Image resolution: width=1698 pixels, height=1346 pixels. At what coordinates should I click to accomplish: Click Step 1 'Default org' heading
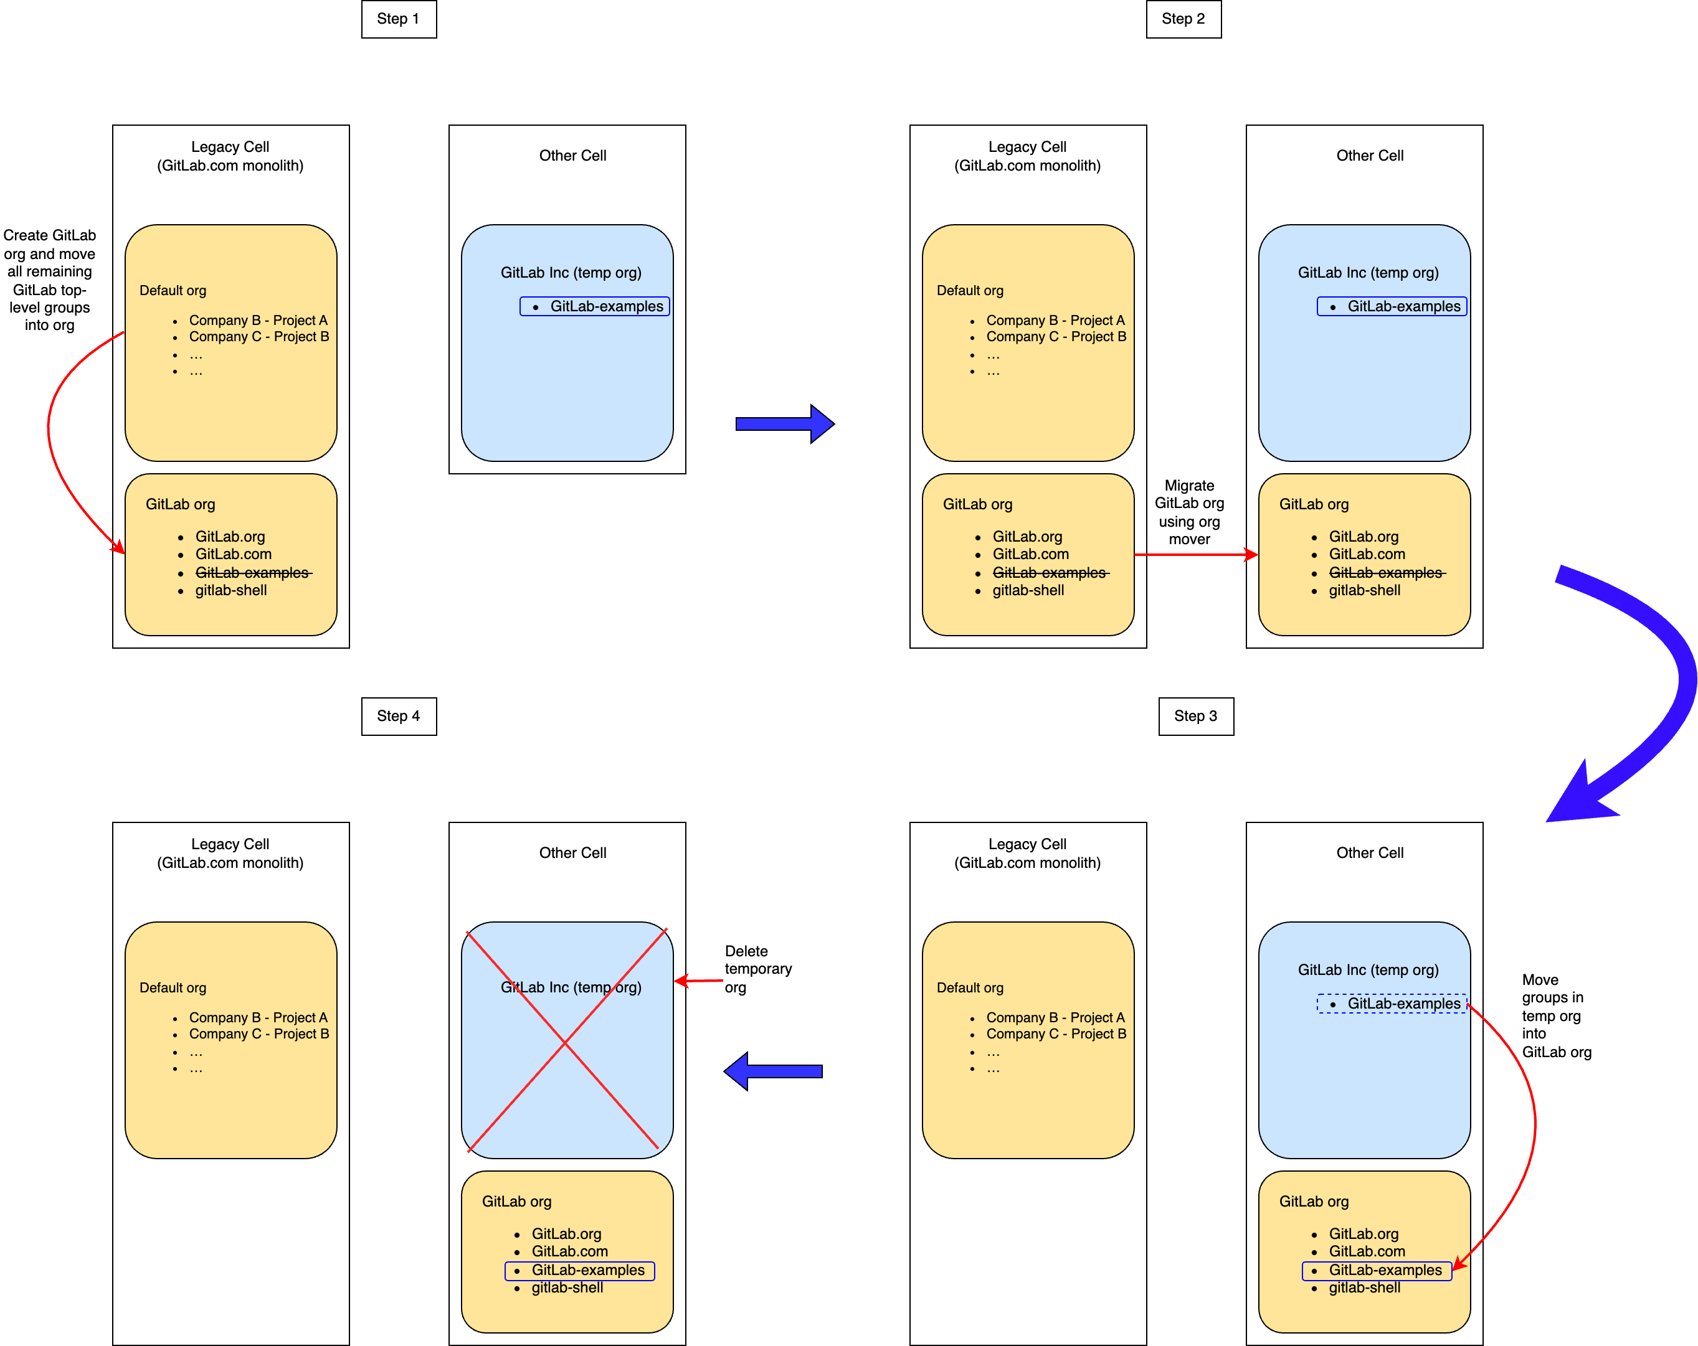click(x=173, y=291)
